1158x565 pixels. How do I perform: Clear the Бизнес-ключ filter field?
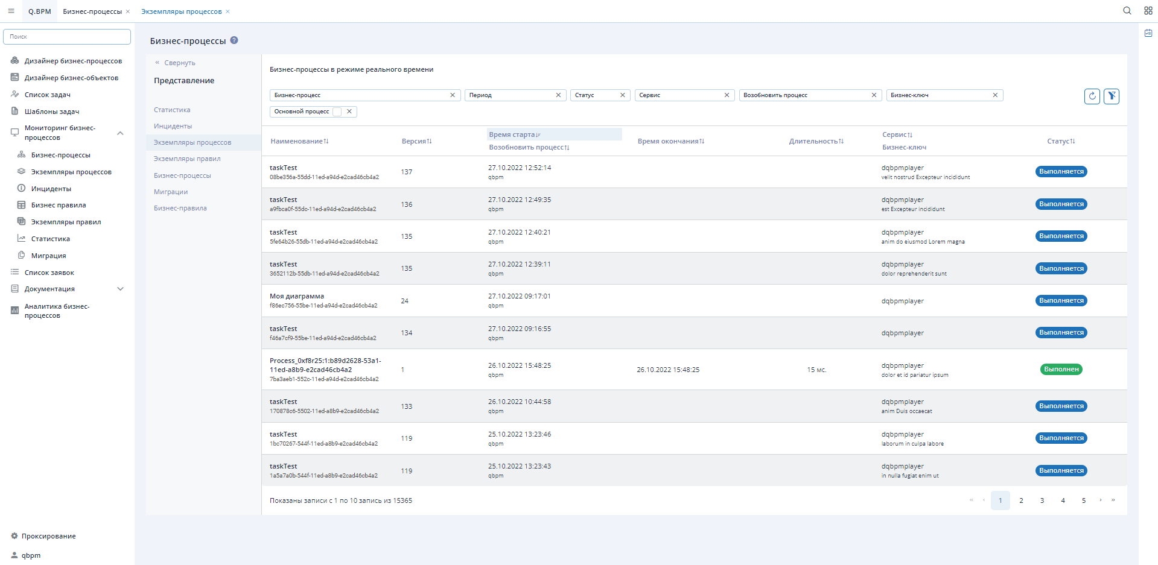coord(995,95)
